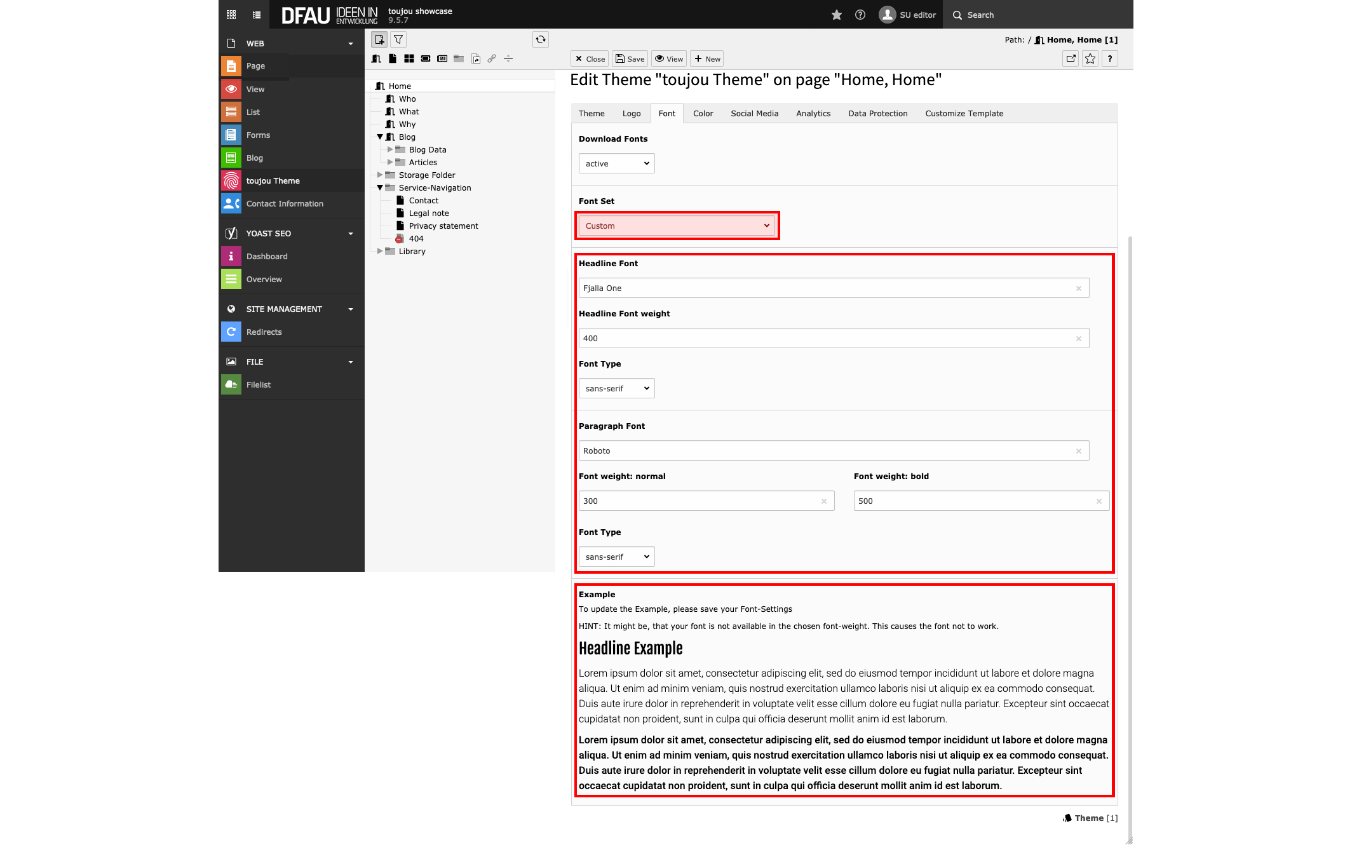This screenshot has width=1352, height=845.
Task: Open the Download Fonts dropdown
Action: (x=616, y=163)
